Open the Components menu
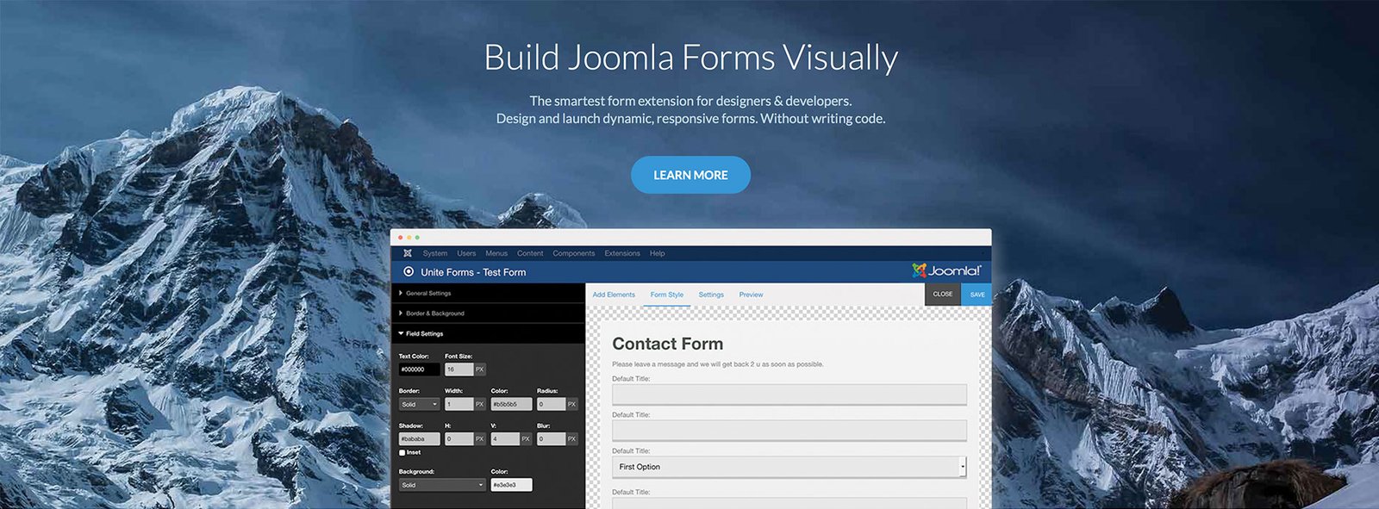Image resolution: width=1379 pixels, height=509 pixels. tap(574, 253)
